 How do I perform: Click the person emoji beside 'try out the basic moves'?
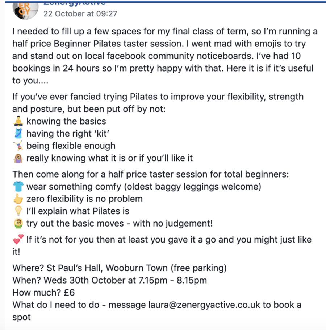[18, 223]
